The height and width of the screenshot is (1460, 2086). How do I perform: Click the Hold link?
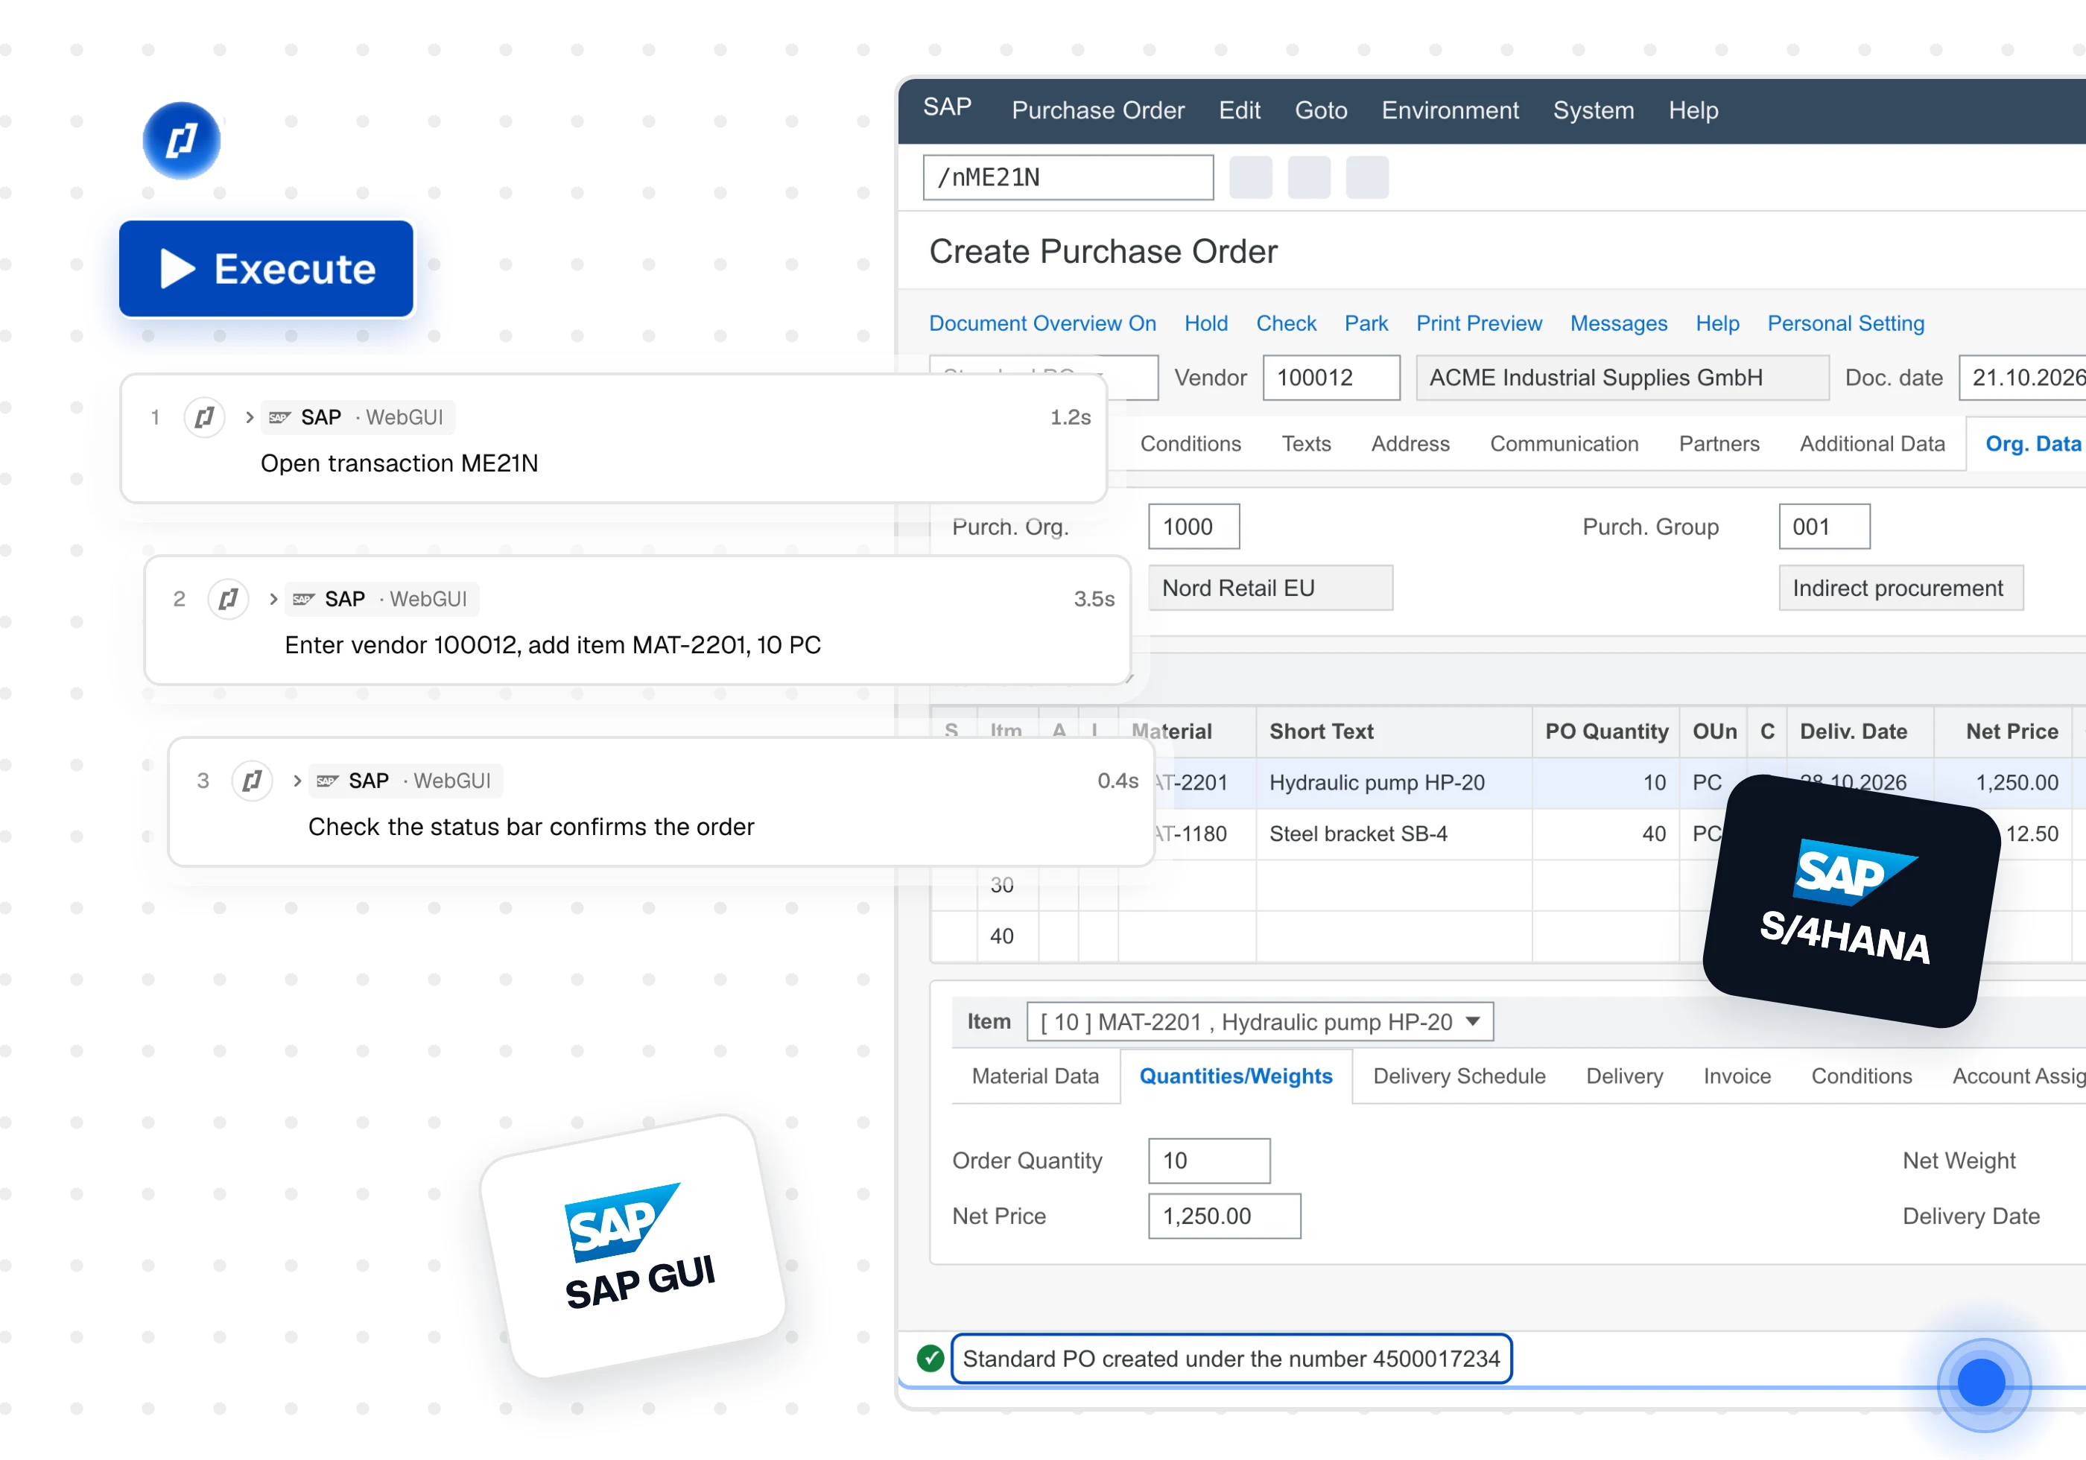1205,323
